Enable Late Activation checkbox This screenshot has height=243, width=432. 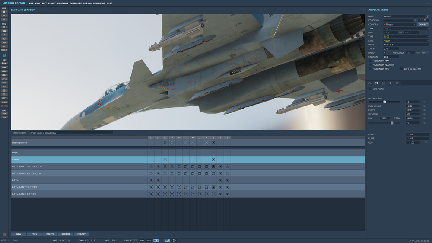click(x=401, y=69)
